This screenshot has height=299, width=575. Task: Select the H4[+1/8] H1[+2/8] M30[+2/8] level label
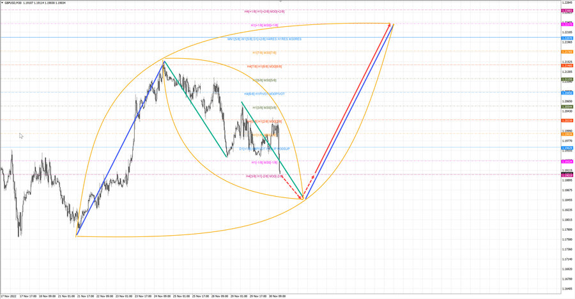[264, 11]
